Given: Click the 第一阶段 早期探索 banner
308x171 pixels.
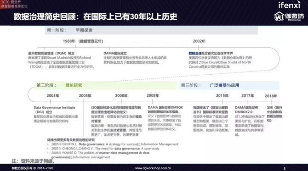Looking at the screenshot, I should pos(151,30).
